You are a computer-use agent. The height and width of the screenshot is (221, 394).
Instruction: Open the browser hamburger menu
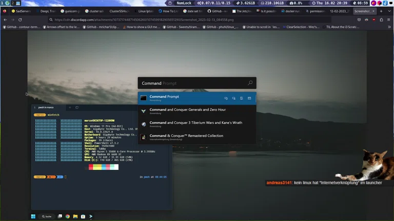click(388, 20)
